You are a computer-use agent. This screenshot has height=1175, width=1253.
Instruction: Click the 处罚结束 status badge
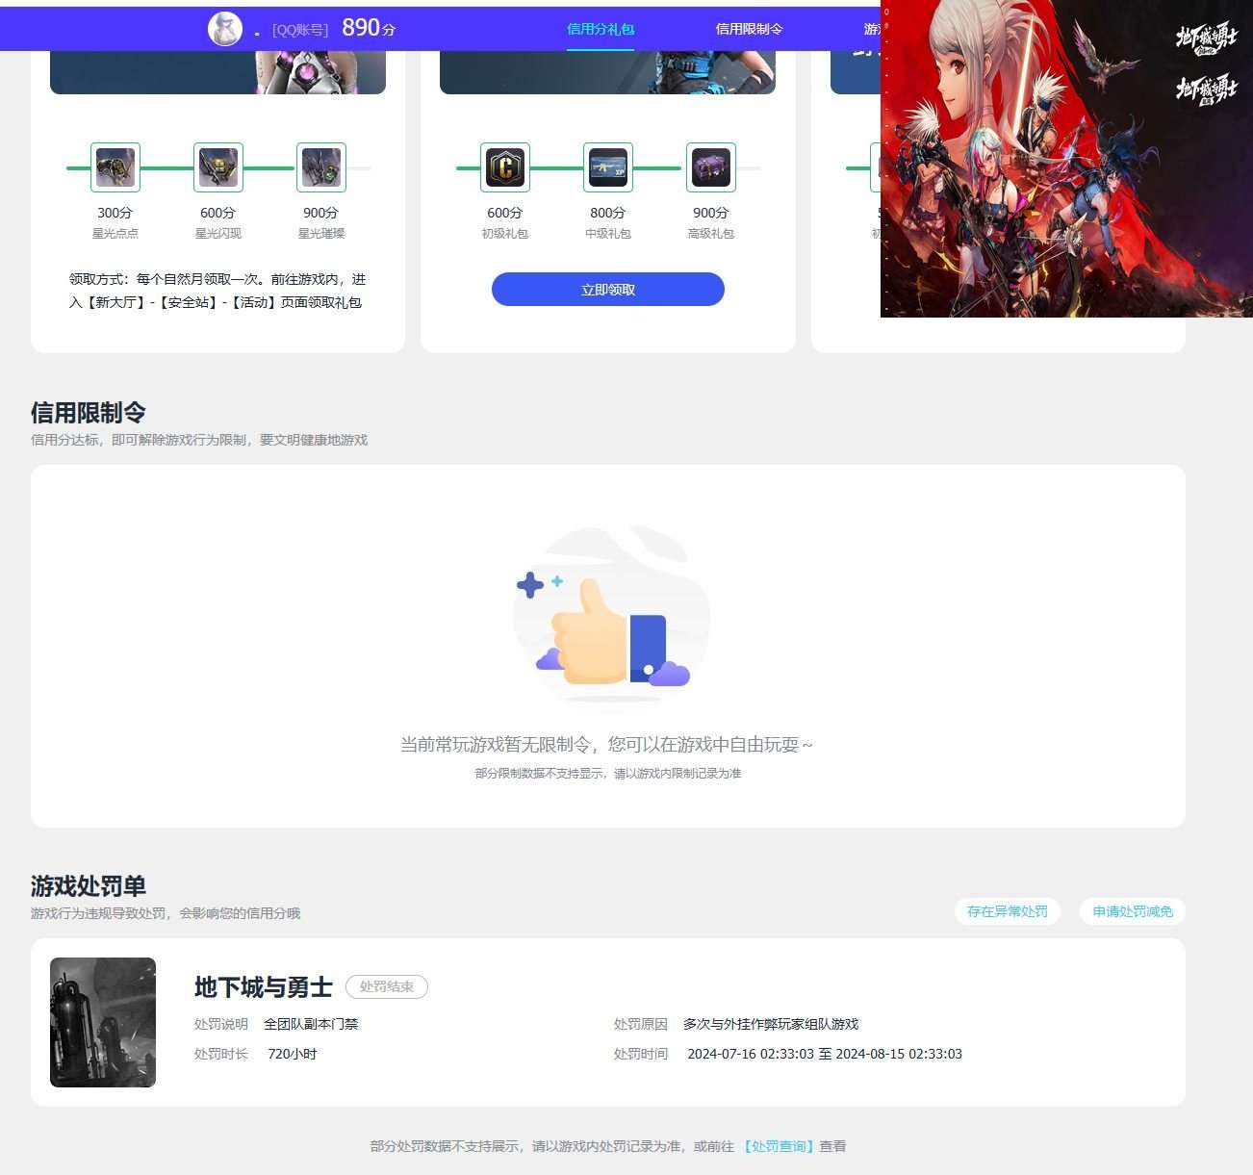387,986
